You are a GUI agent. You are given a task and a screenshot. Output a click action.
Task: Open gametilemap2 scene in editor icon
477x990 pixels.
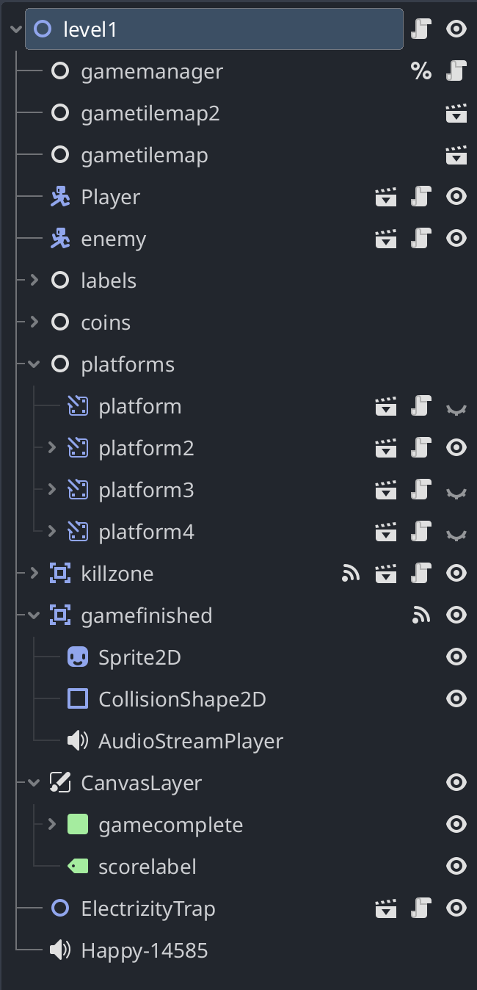456,113
